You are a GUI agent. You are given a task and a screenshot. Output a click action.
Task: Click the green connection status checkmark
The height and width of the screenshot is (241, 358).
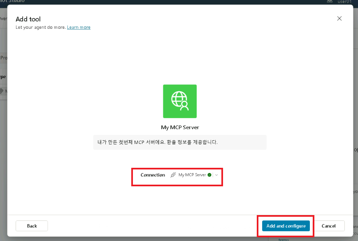tap(209, 175)
